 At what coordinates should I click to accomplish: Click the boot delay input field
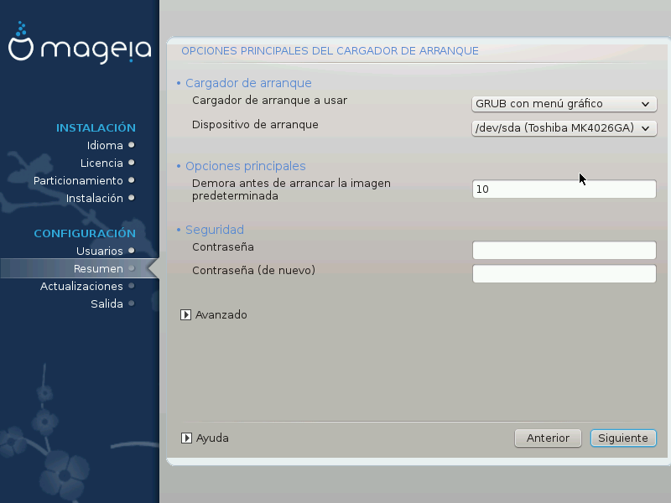pyautogui.click(x=564, y=189)
